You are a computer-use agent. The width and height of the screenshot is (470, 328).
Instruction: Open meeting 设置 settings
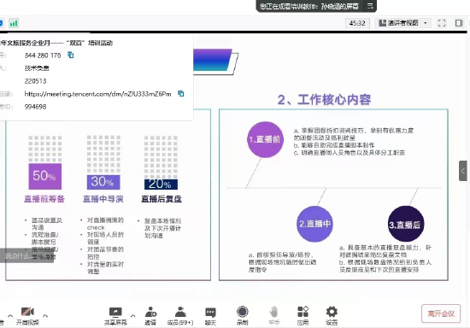332,316
